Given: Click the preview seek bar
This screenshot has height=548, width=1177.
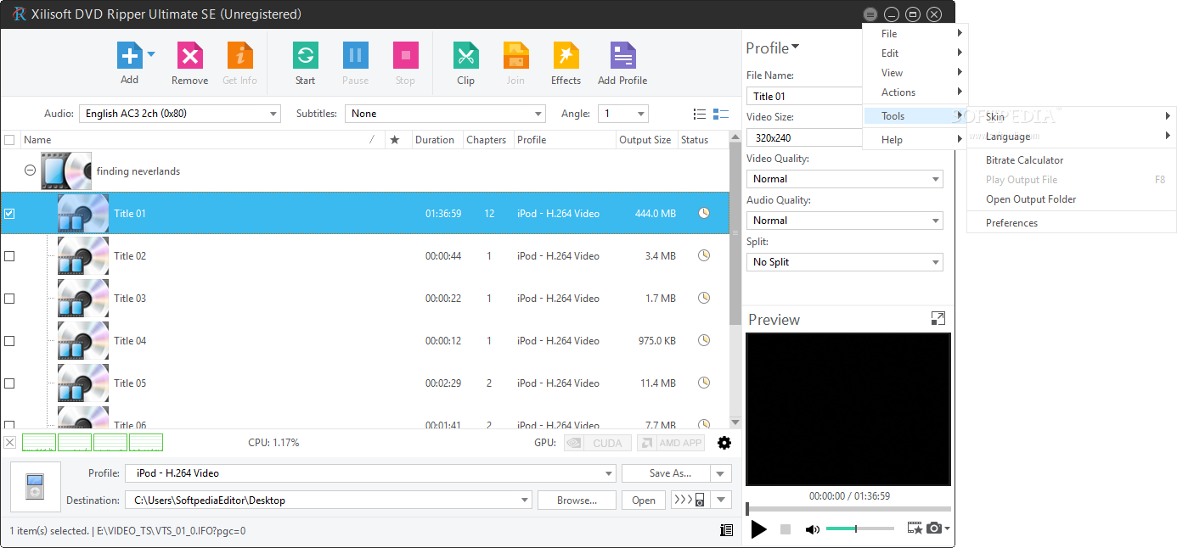Looking at the screenshot, I should click(848, 509).
